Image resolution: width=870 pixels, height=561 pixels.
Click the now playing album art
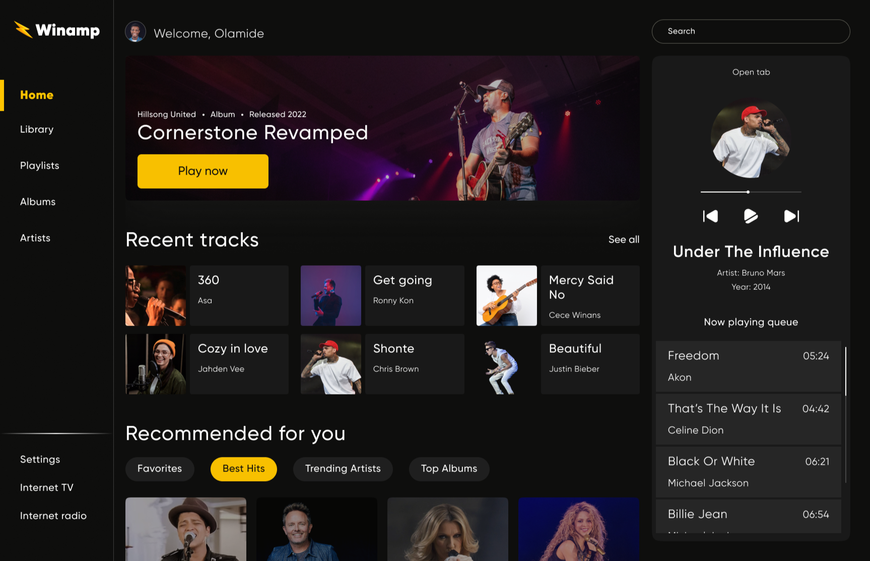tap(751, 139)
